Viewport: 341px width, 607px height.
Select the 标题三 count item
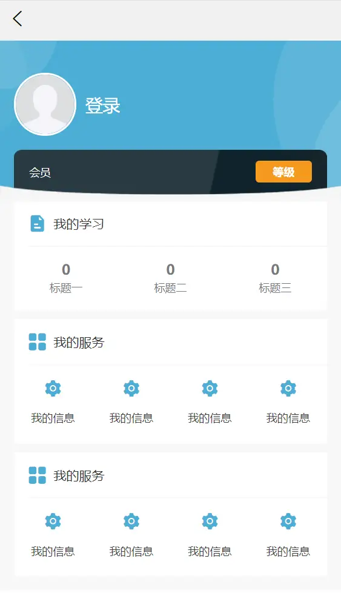[275, 278]
